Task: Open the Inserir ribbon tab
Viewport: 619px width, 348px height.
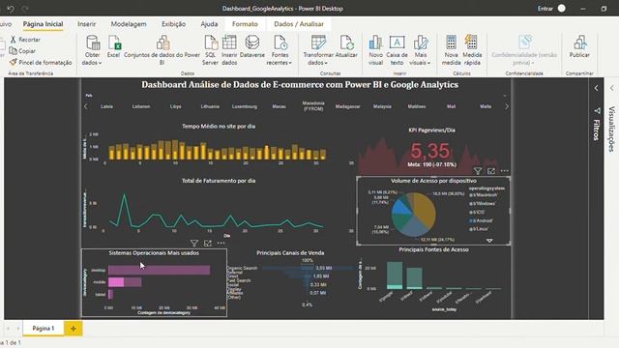Action: click(86, 24)
